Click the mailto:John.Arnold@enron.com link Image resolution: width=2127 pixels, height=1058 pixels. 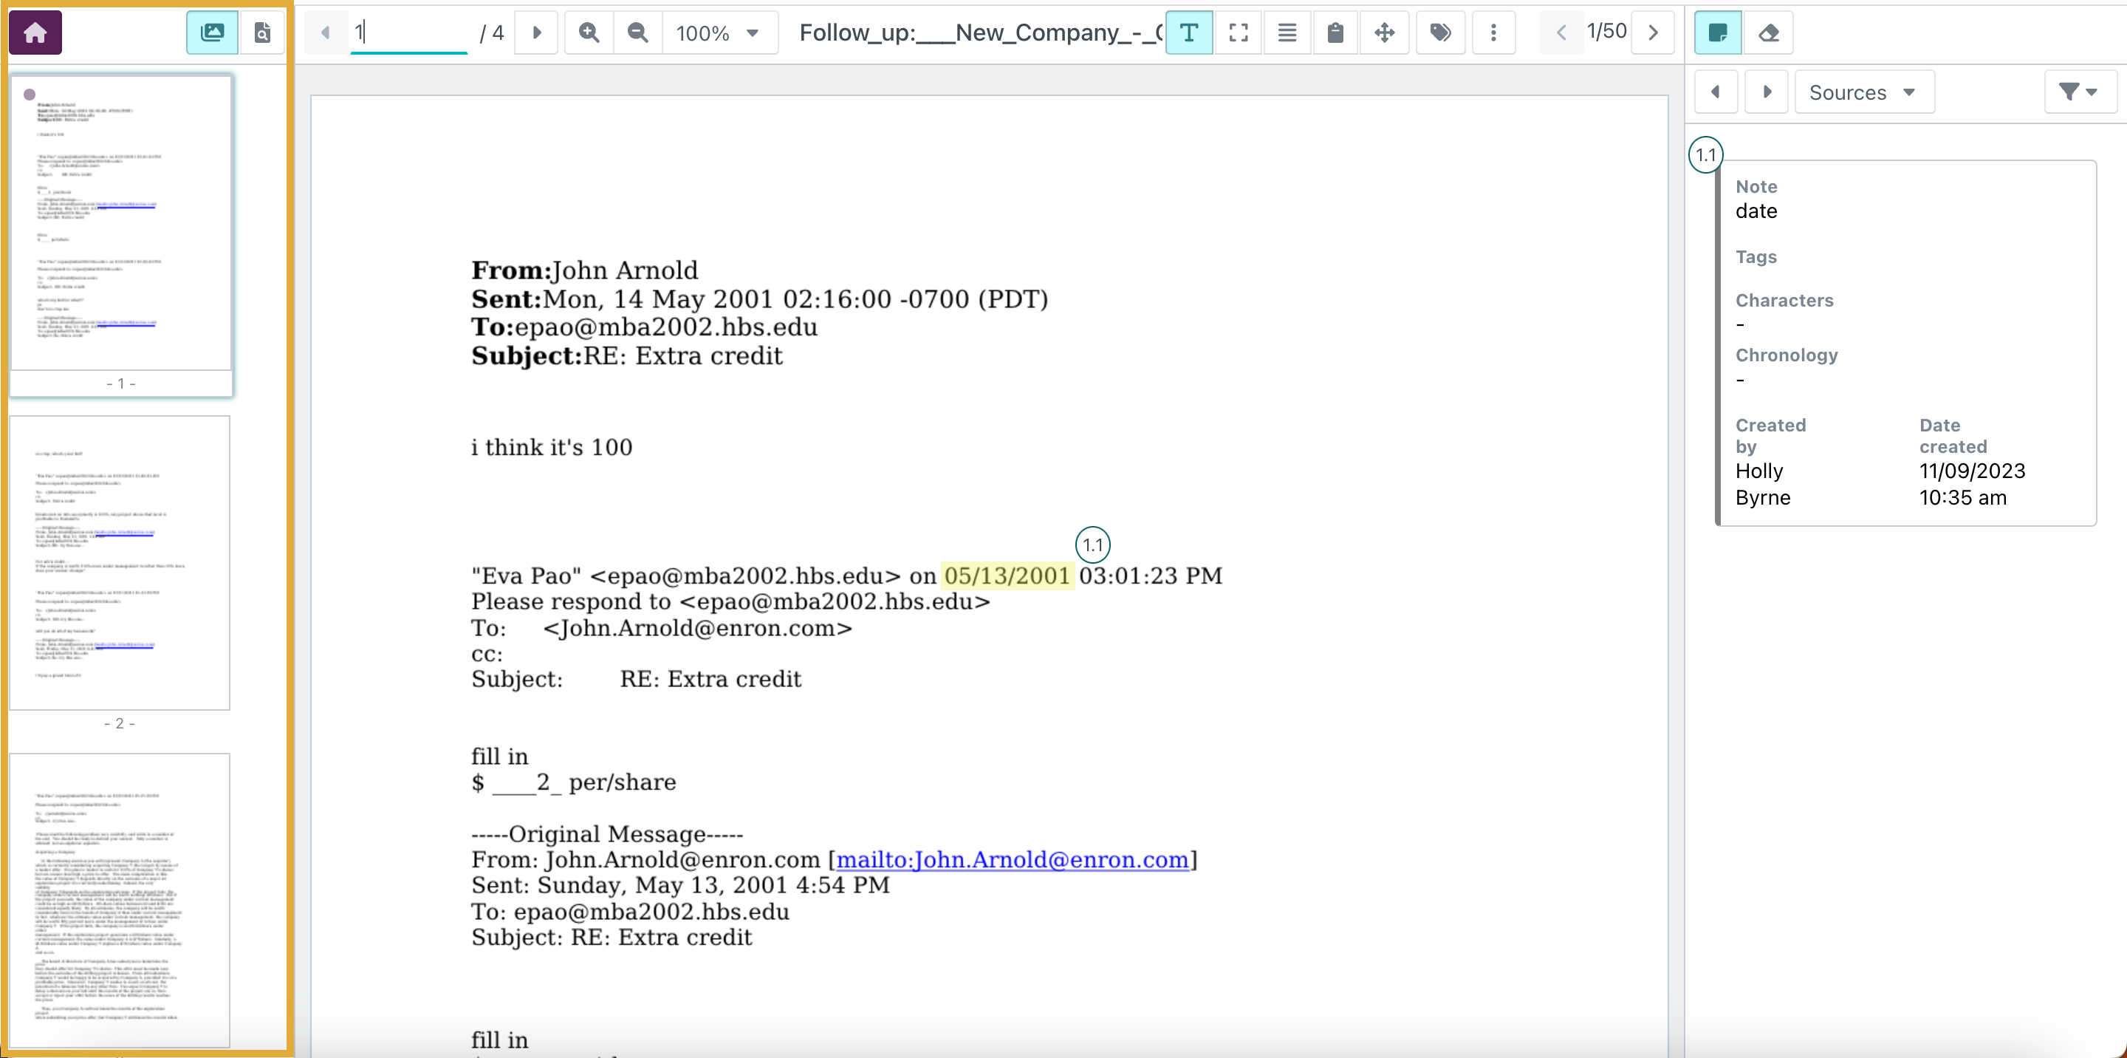tap(1012, 860)
